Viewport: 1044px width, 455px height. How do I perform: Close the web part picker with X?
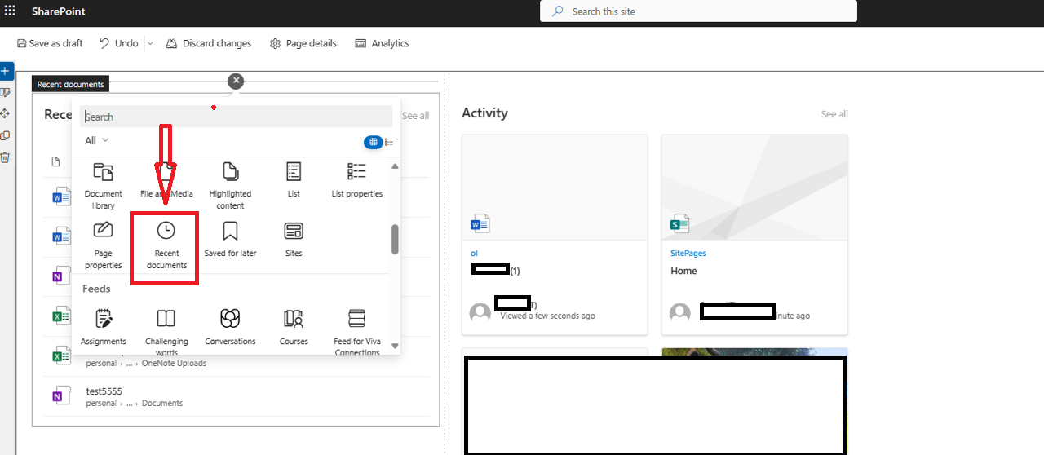236,80
